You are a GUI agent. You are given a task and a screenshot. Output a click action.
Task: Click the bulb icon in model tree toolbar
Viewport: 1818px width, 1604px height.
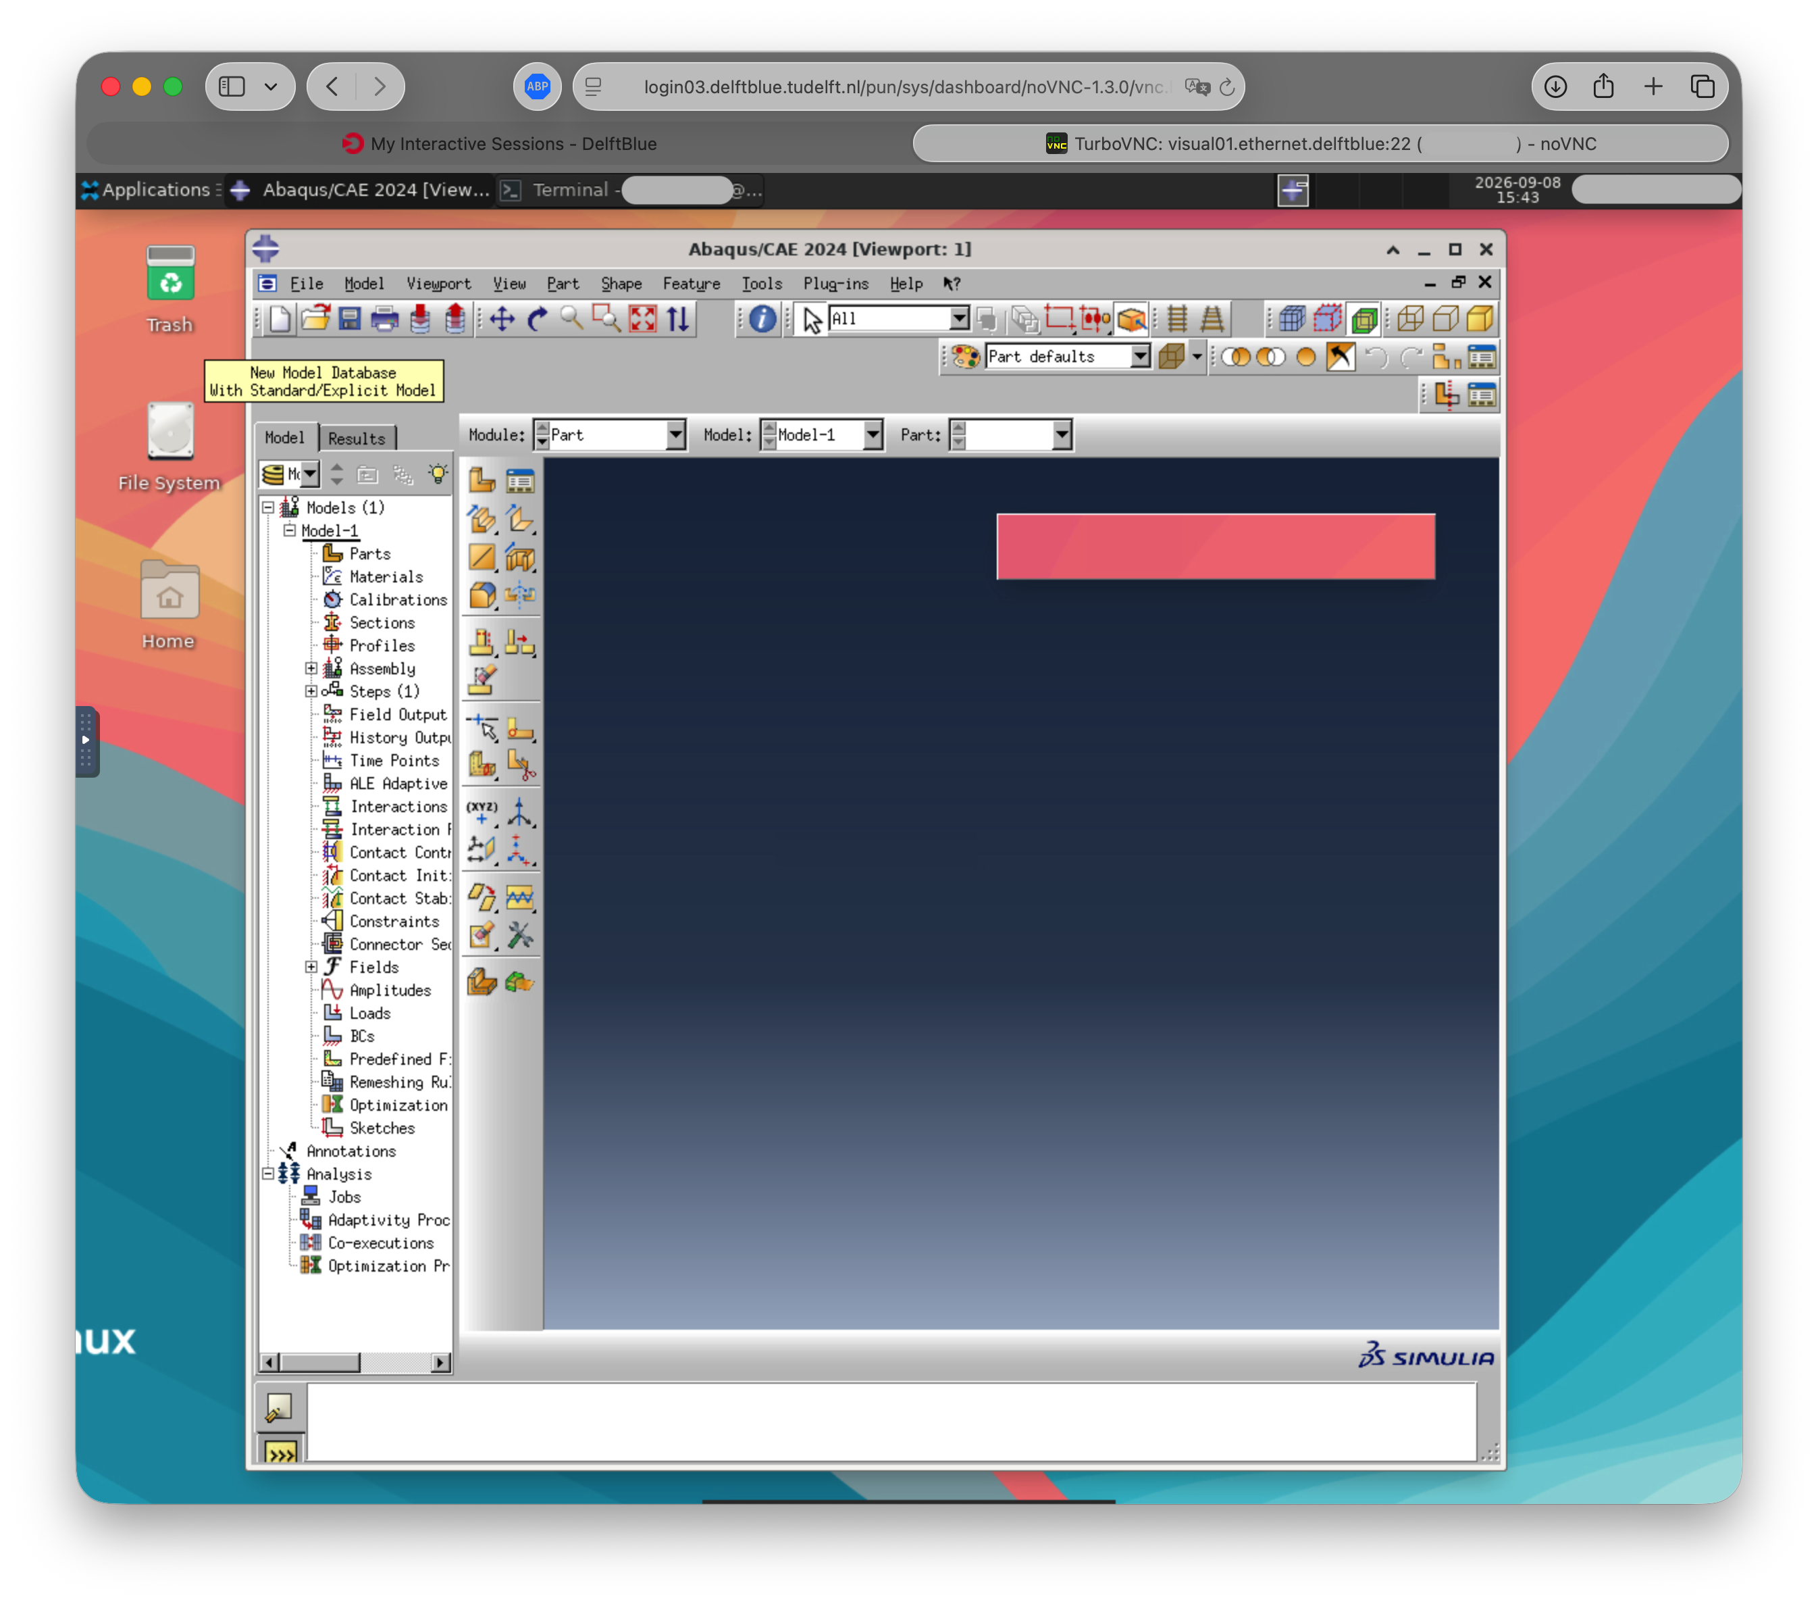[x=438, y=473]
